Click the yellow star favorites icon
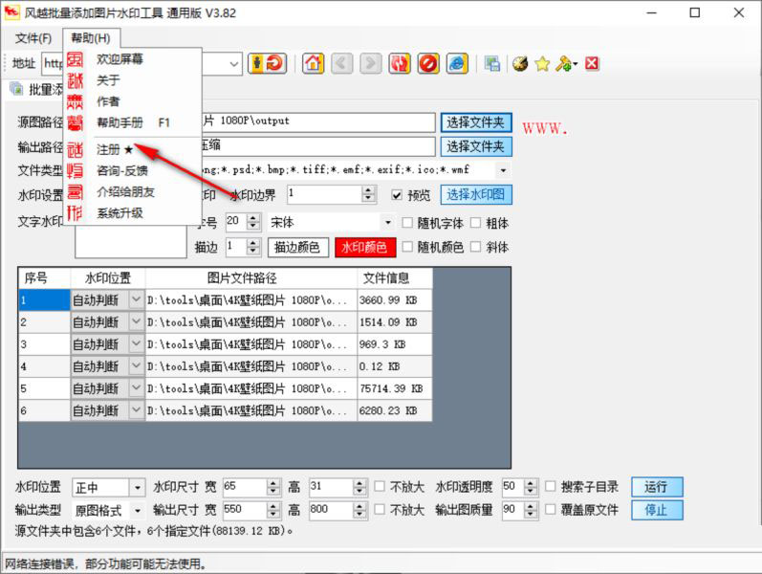 [x=542, y=64]
